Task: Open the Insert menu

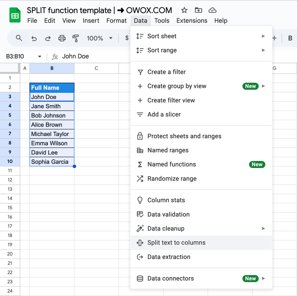Action: tap(91, 20)
